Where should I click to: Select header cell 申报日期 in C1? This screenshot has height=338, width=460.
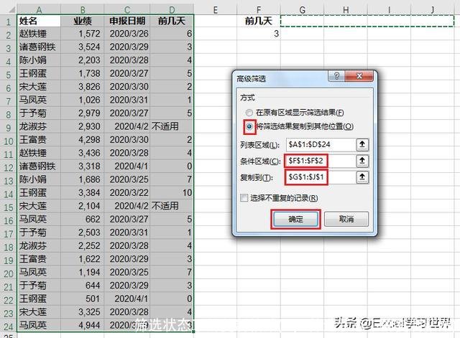(126, 21)
